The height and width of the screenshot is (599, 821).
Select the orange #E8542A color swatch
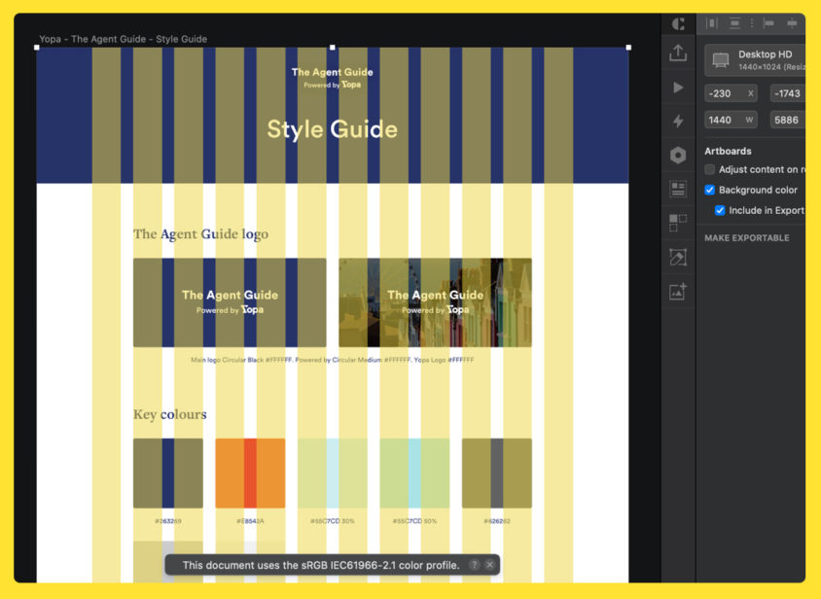point(250,473)
